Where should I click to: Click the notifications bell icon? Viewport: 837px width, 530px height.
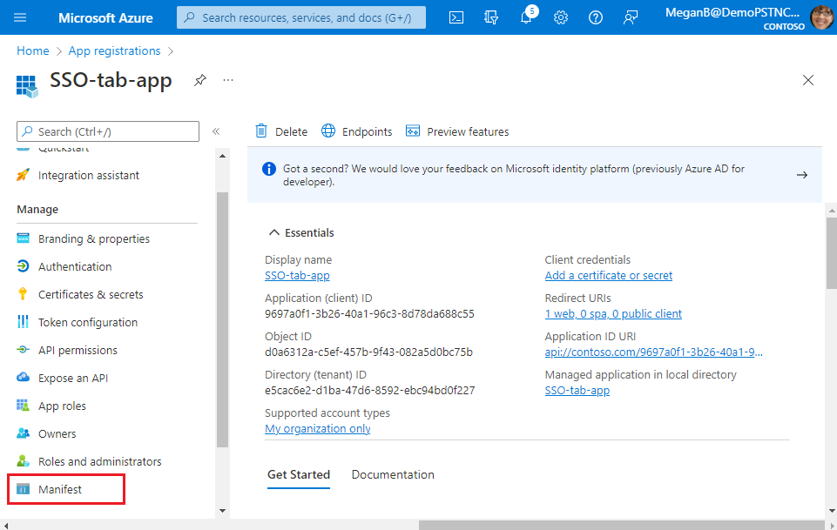point(526,17)
